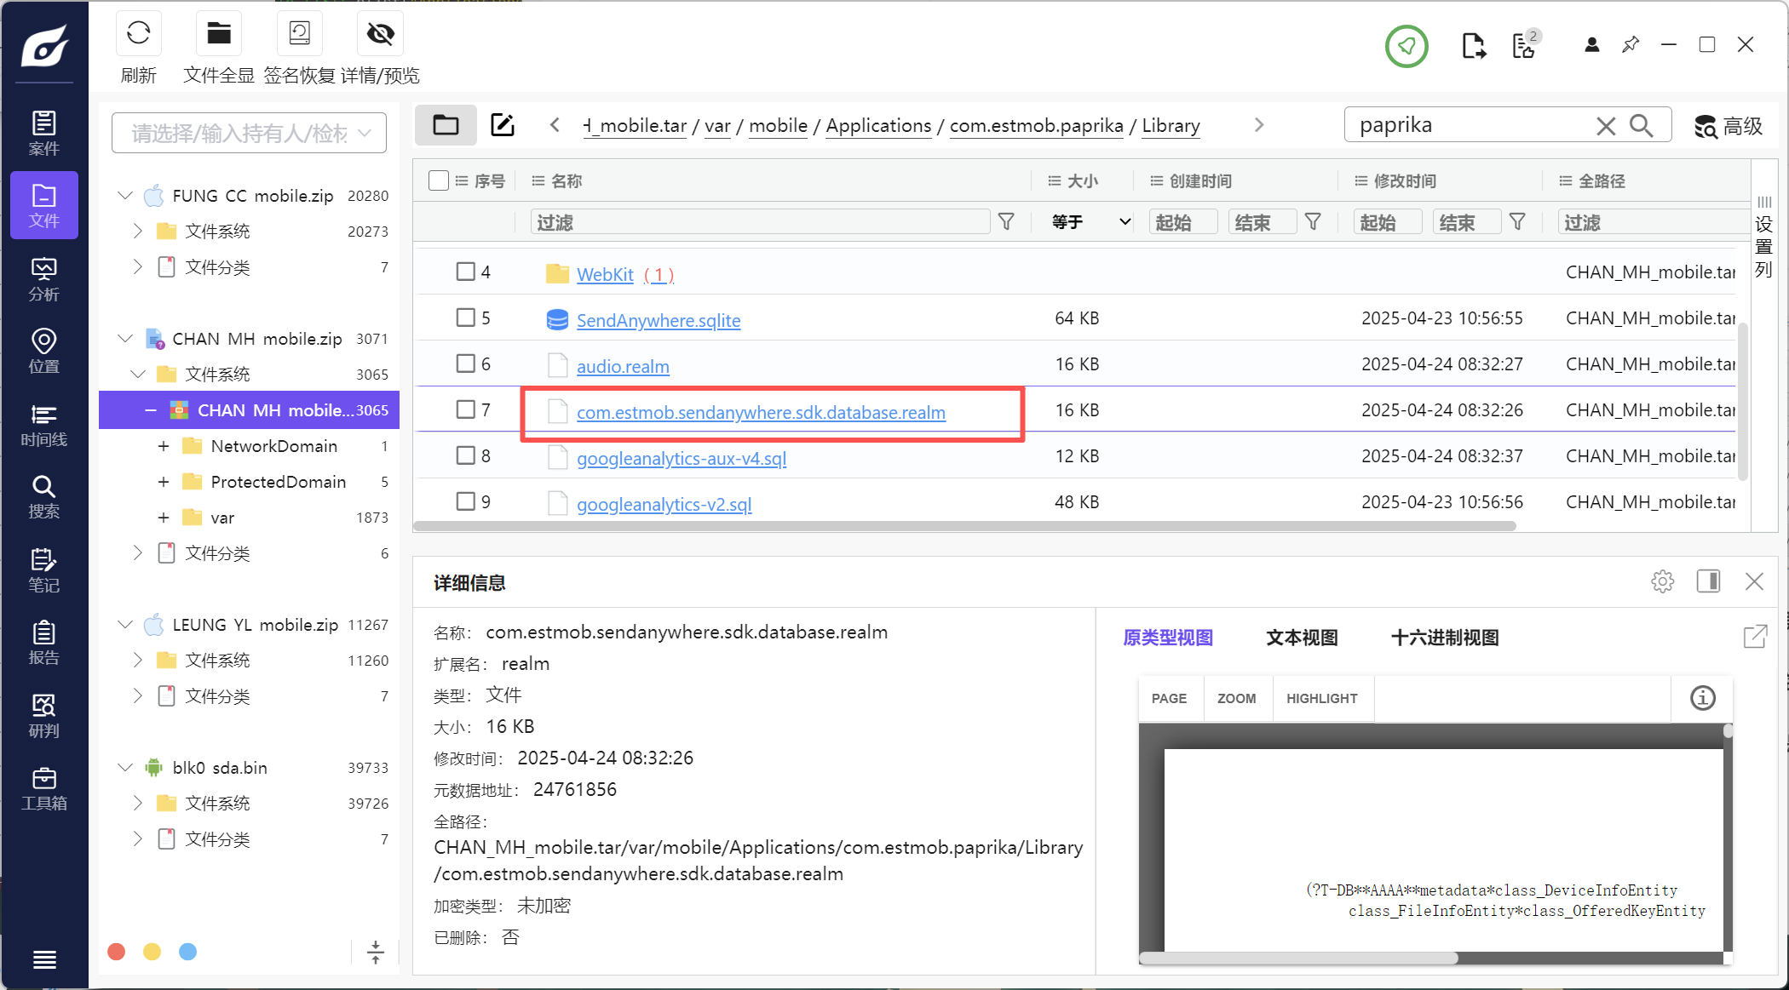Click the edit path pencil icon
The width and height of the screenshot is (1789, 990).
(x=503, y=125)
